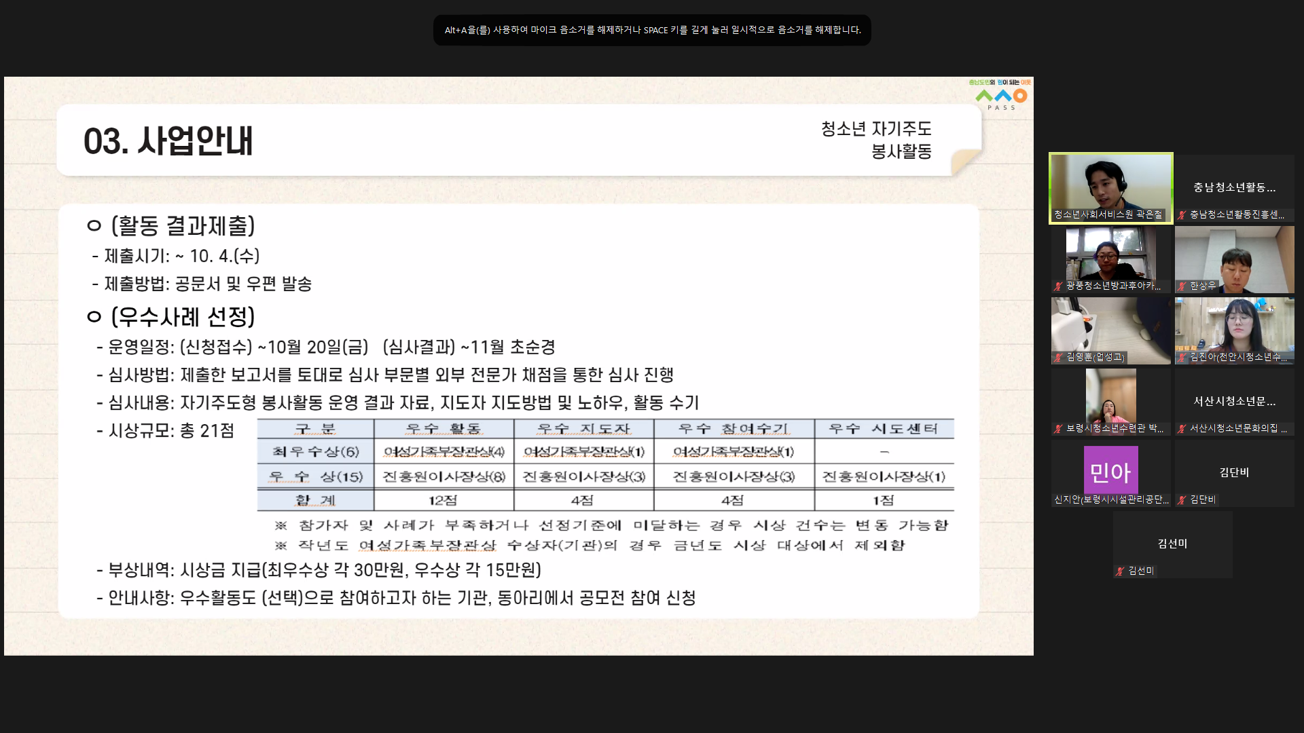
Task: Click the 신지안(보령시시설관리공단 name label
Action: click(x=1111, y=500)
